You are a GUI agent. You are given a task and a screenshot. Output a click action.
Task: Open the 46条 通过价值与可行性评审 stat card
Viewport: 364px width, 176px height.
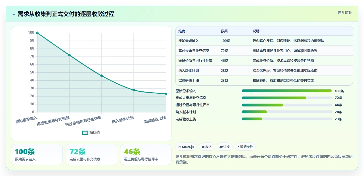146,154
